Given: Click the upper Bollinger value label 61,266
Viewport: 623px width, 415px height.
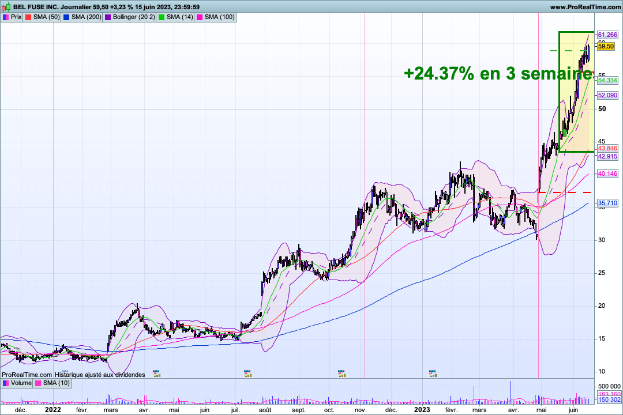Looking at the screenshot, I should pos(607,35).
